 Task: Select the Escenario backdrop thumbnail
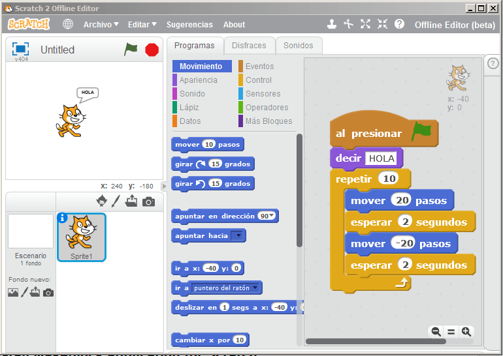[31, 231]
